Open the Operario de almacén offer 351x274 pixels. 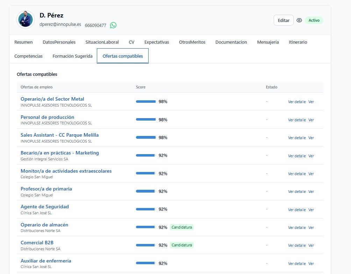(44, 225)
